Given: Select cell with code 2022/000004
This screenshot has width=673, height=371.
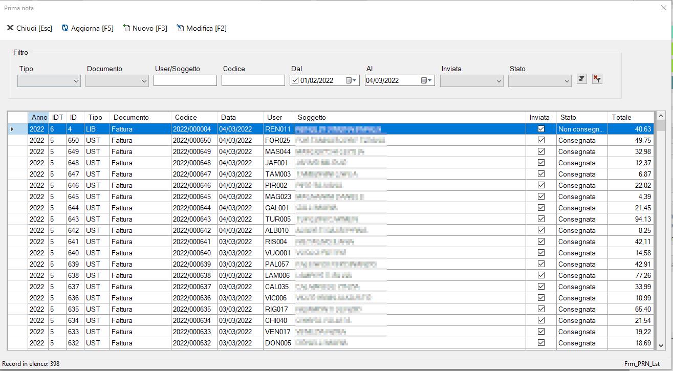Looking at the screenshot, I should 194,129.
